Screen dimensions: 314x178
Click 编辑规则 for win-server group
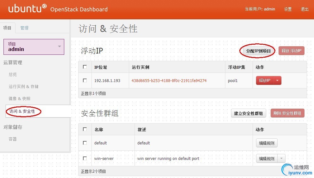tap(267, 159)
